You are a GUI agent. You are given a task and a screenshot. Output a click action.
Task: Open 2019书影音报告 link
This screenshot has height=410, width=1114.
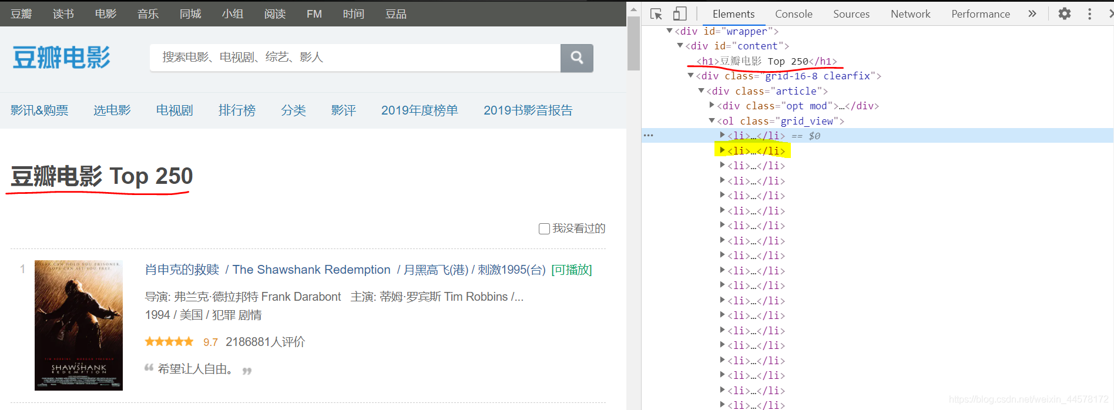tap(528, 110)
